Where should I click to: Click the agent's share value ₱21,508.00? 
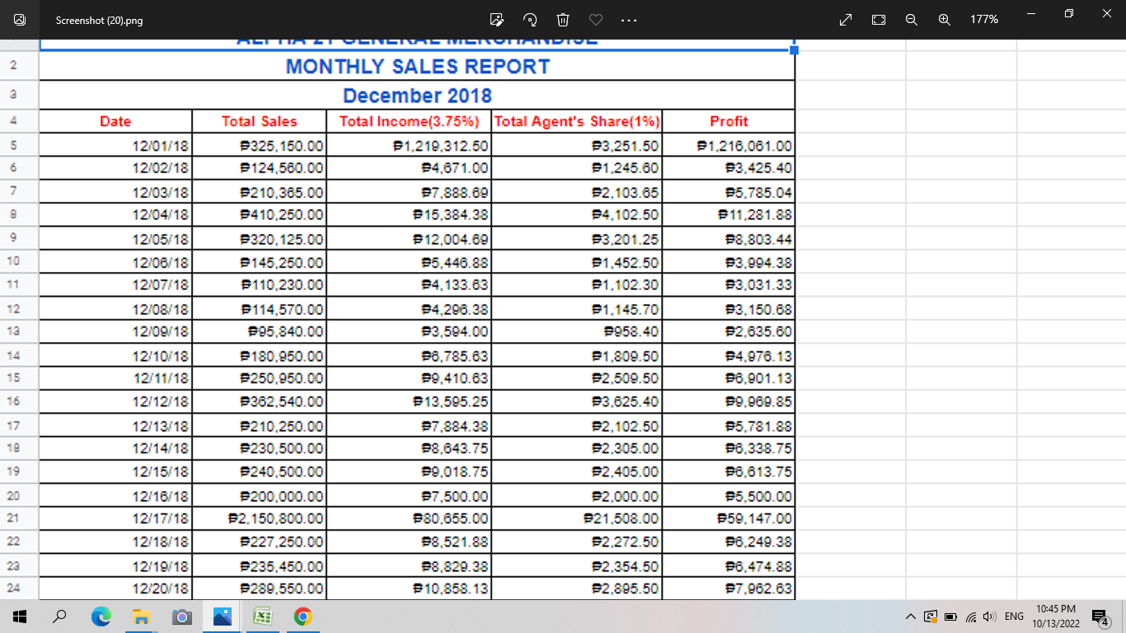[621, 519]
